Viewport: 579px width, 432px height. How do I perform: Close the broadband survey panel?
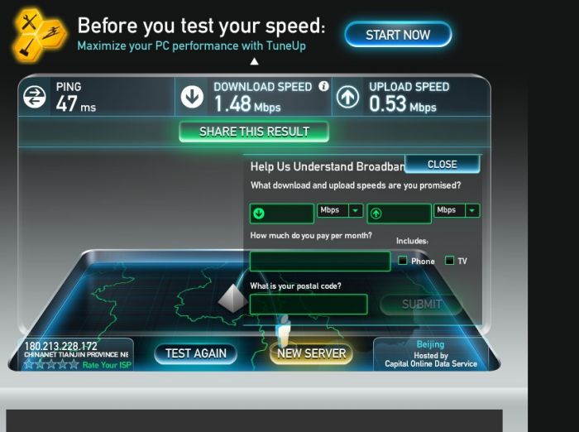[x=443, y=164]
